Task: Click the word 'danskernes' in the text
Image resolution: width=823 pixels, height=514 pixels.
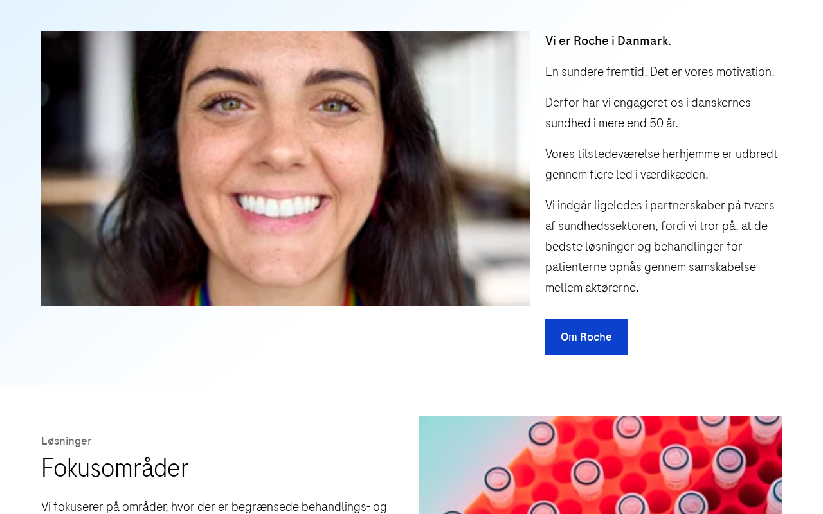Action: tap(721, 103)
